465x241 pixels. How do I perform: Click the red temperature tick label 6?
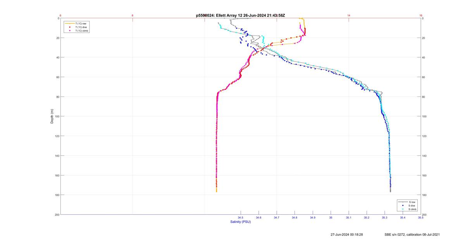point(61,15)
